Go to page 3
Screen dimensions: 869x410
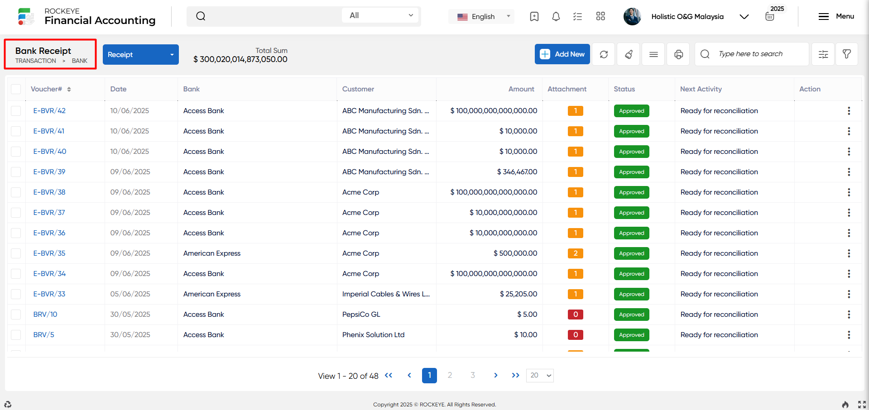coord(473,375)
